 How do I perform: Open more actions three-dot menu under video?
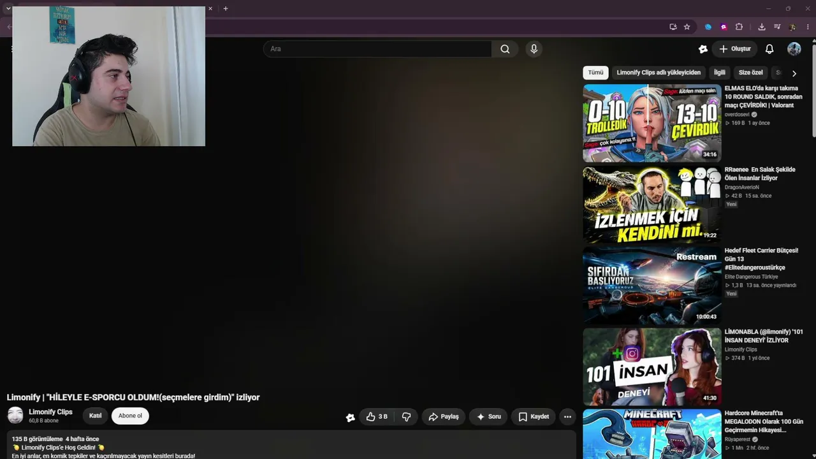pyautogui.click(x=567, y=417)
